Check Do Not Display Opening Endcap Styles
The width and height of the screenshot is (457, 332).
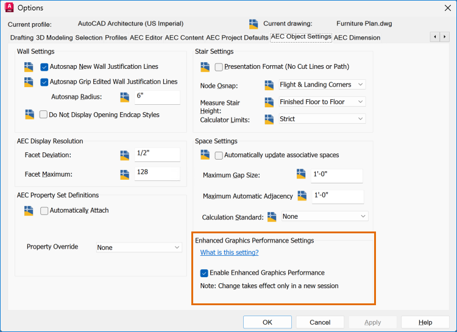pos(44,115)
